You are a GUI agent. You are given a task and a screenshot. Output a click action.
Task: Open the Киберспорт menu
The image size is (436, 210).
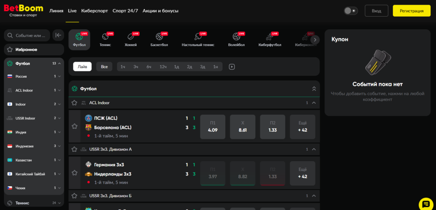(95, 11)
